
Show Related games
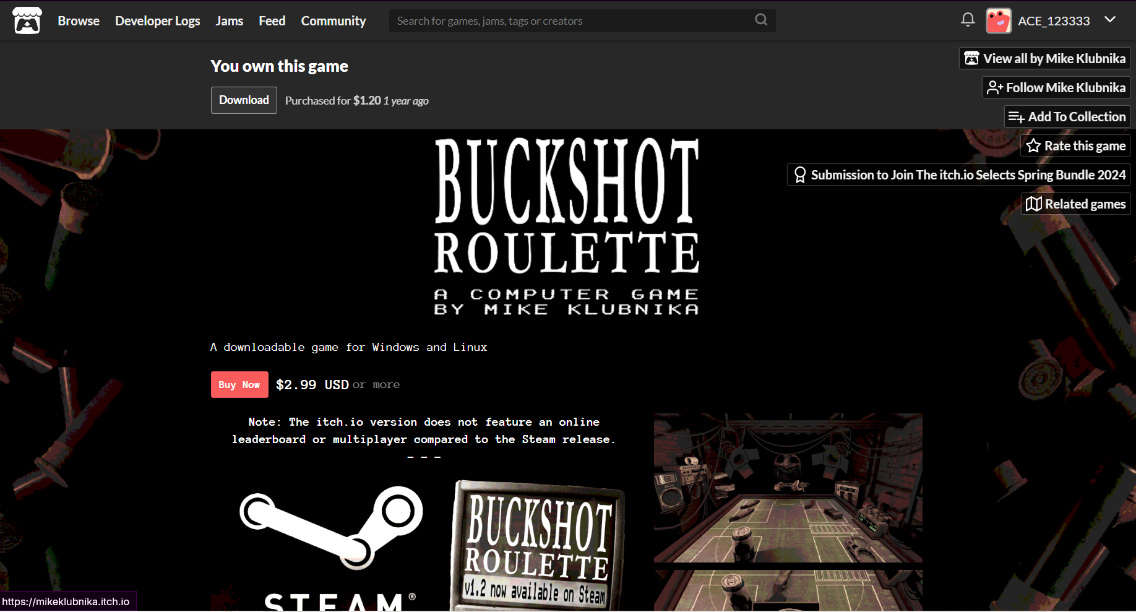coord(1076,204)
